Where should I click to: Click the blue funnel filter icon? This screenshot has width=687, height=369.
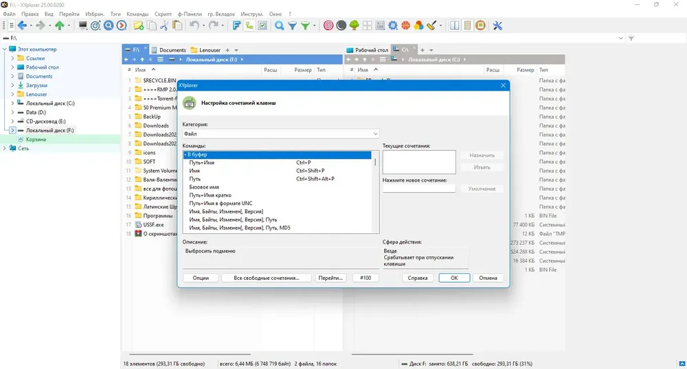[292, 26]
